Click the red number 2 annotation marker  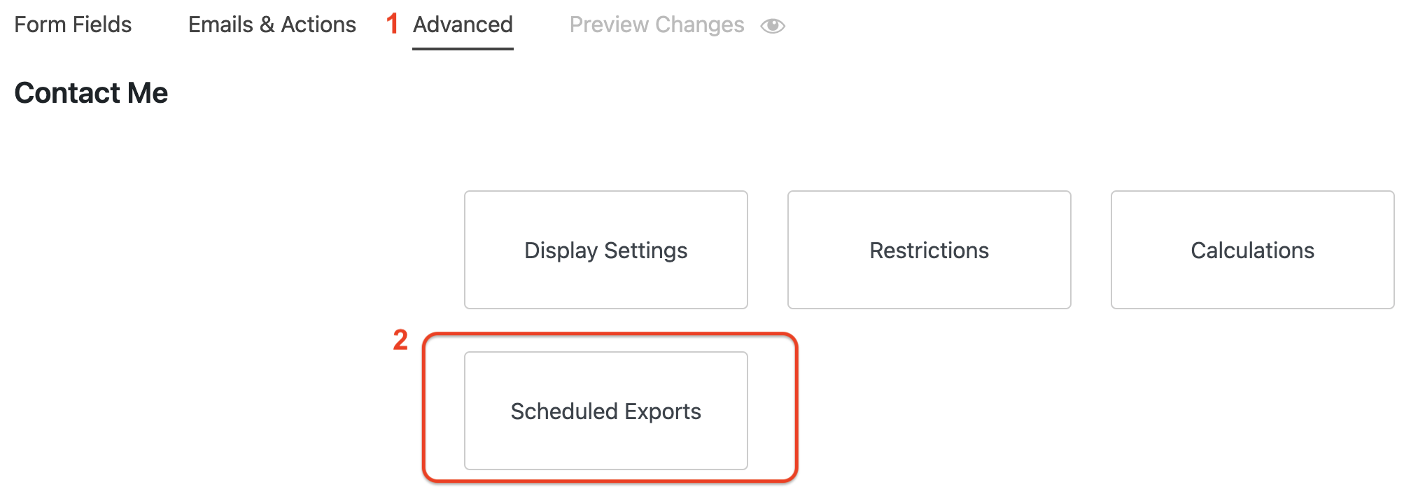400,341
